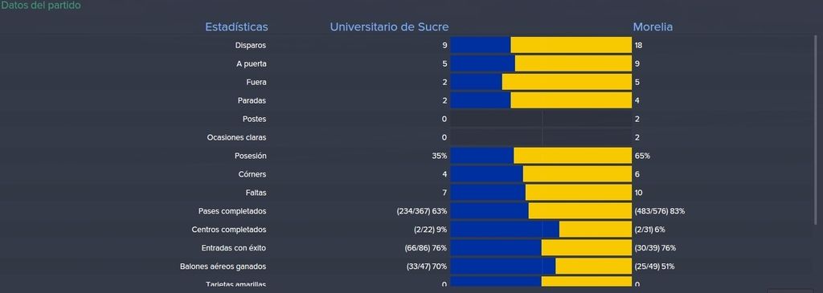Click the Entradas con éxito label
This screenshot has width=823, height=293.
234,248
